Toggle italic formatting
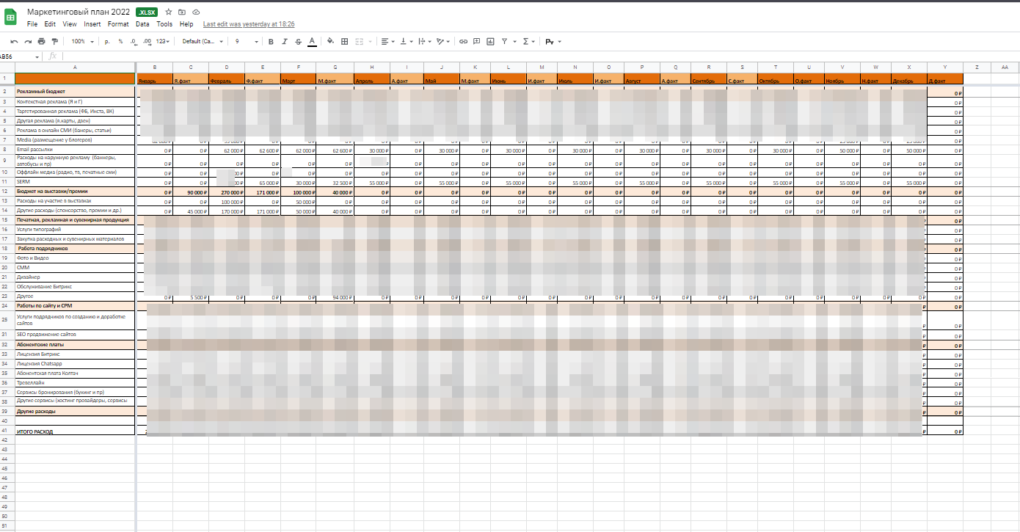 (x=285, y=42)
